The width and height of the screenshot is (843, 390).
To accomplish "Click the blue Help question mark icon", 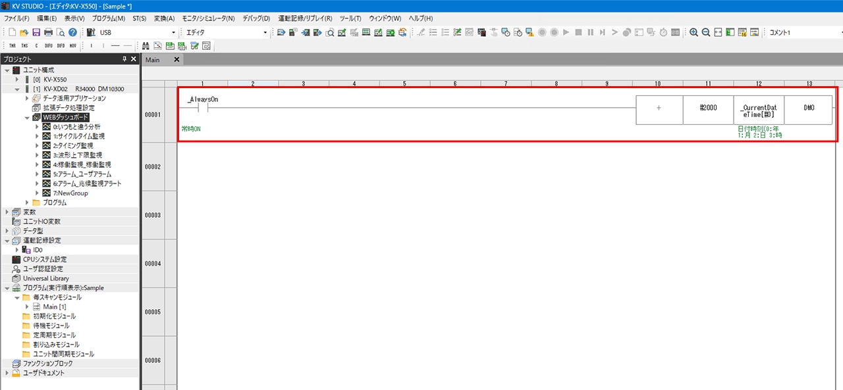I will pos(72,32).
